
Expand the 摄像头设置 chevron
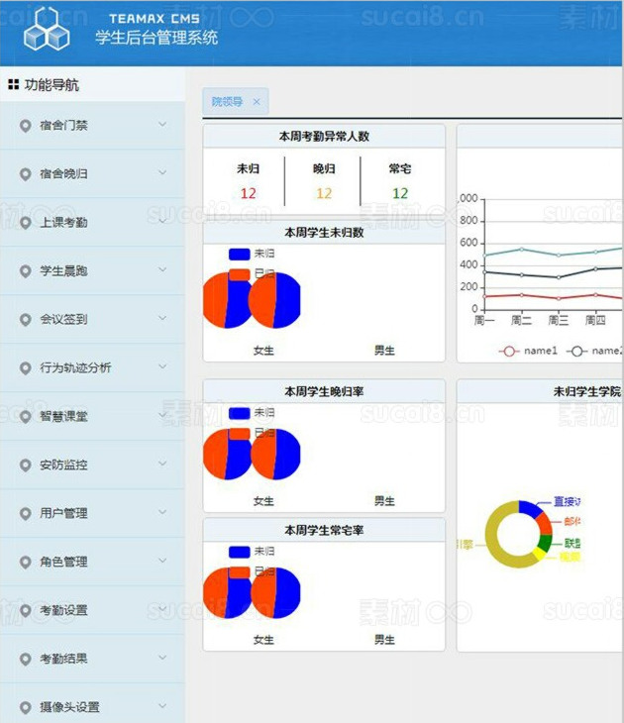[162, 706]
